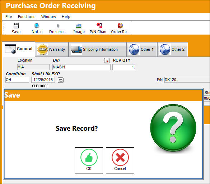
Task: Switch to the Other 2 tab
Action: [x=173, y=49]
